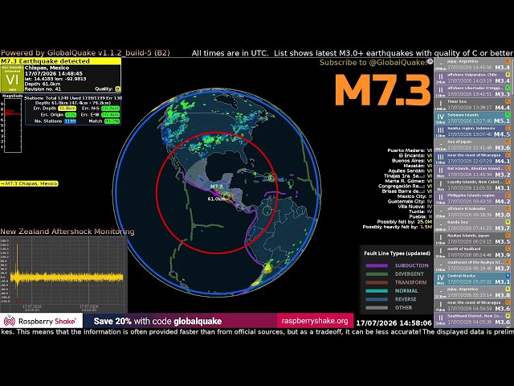Select Solomon Islands M5.1 row
The width and height of the screenshot is (514, 386).
click(472, 118)
